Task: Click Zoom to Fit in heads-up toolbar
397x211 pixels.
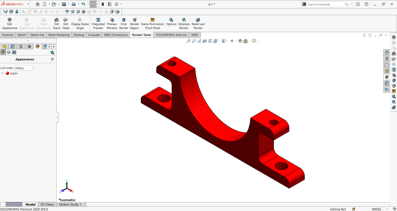Action: click(x=188, y=41)
